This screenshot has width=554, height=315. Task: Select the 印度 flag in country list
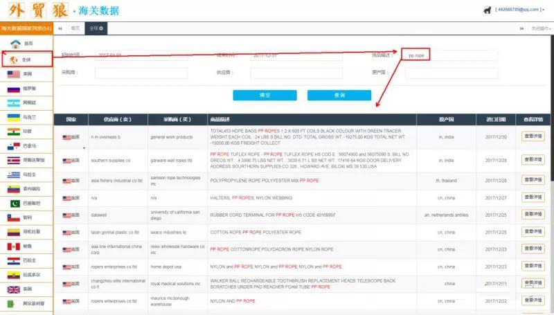tap(13, 132)
